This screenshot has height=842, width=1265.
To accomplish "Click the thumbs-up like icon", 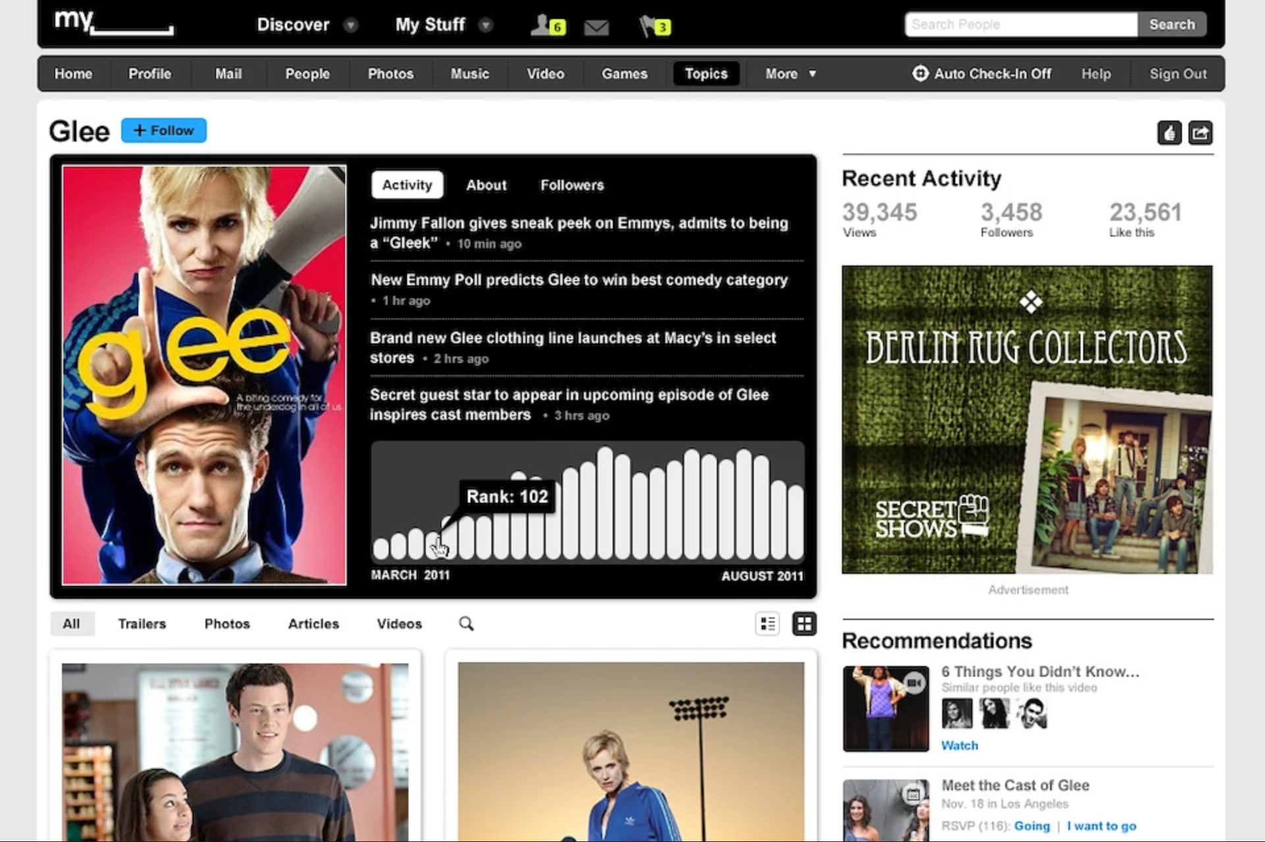I will point(1169,133).
